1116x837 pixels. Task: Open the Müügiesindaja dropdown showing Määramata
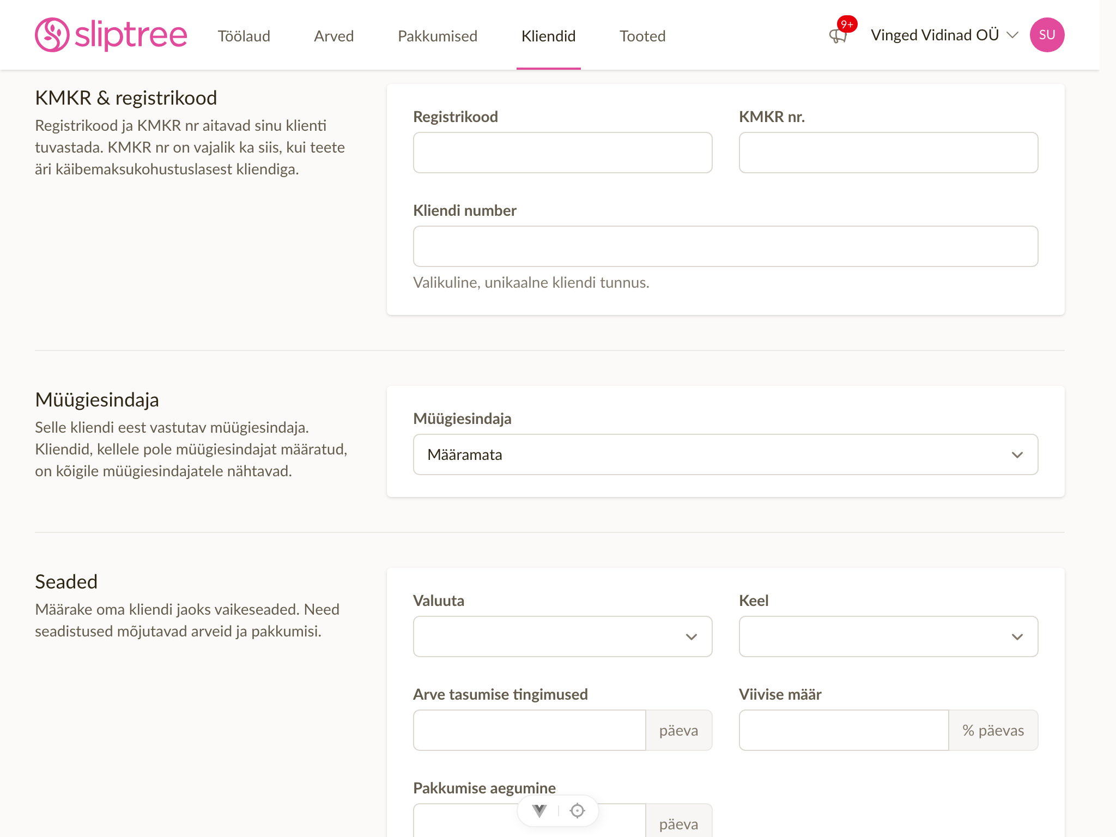click(725, 454)
